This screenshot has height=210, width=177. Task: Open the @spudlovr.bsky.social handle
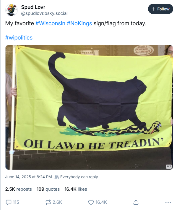click(x=44, y=13)
